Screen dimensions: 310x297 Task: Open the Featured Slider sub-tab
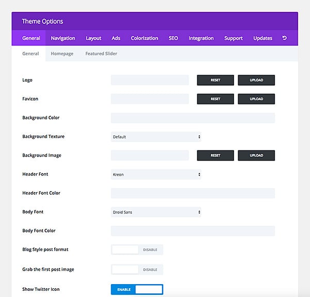click(x=101, y=54)
